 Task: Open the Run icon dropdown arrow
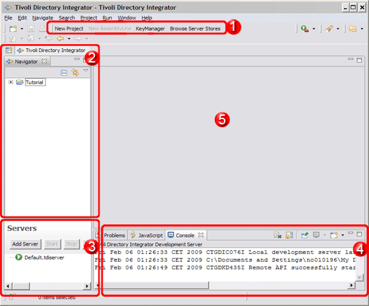(314, 29)
